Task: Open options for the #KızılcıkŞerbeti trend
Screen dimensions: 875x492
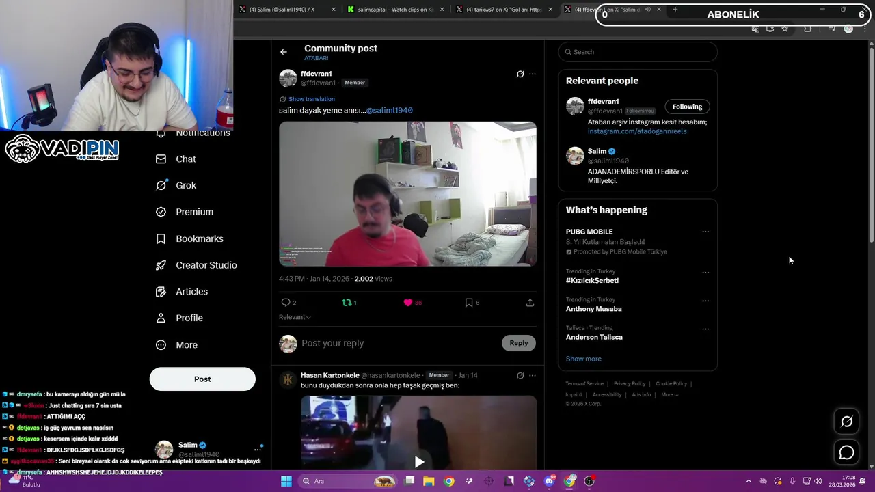Action: pos(705,273)
